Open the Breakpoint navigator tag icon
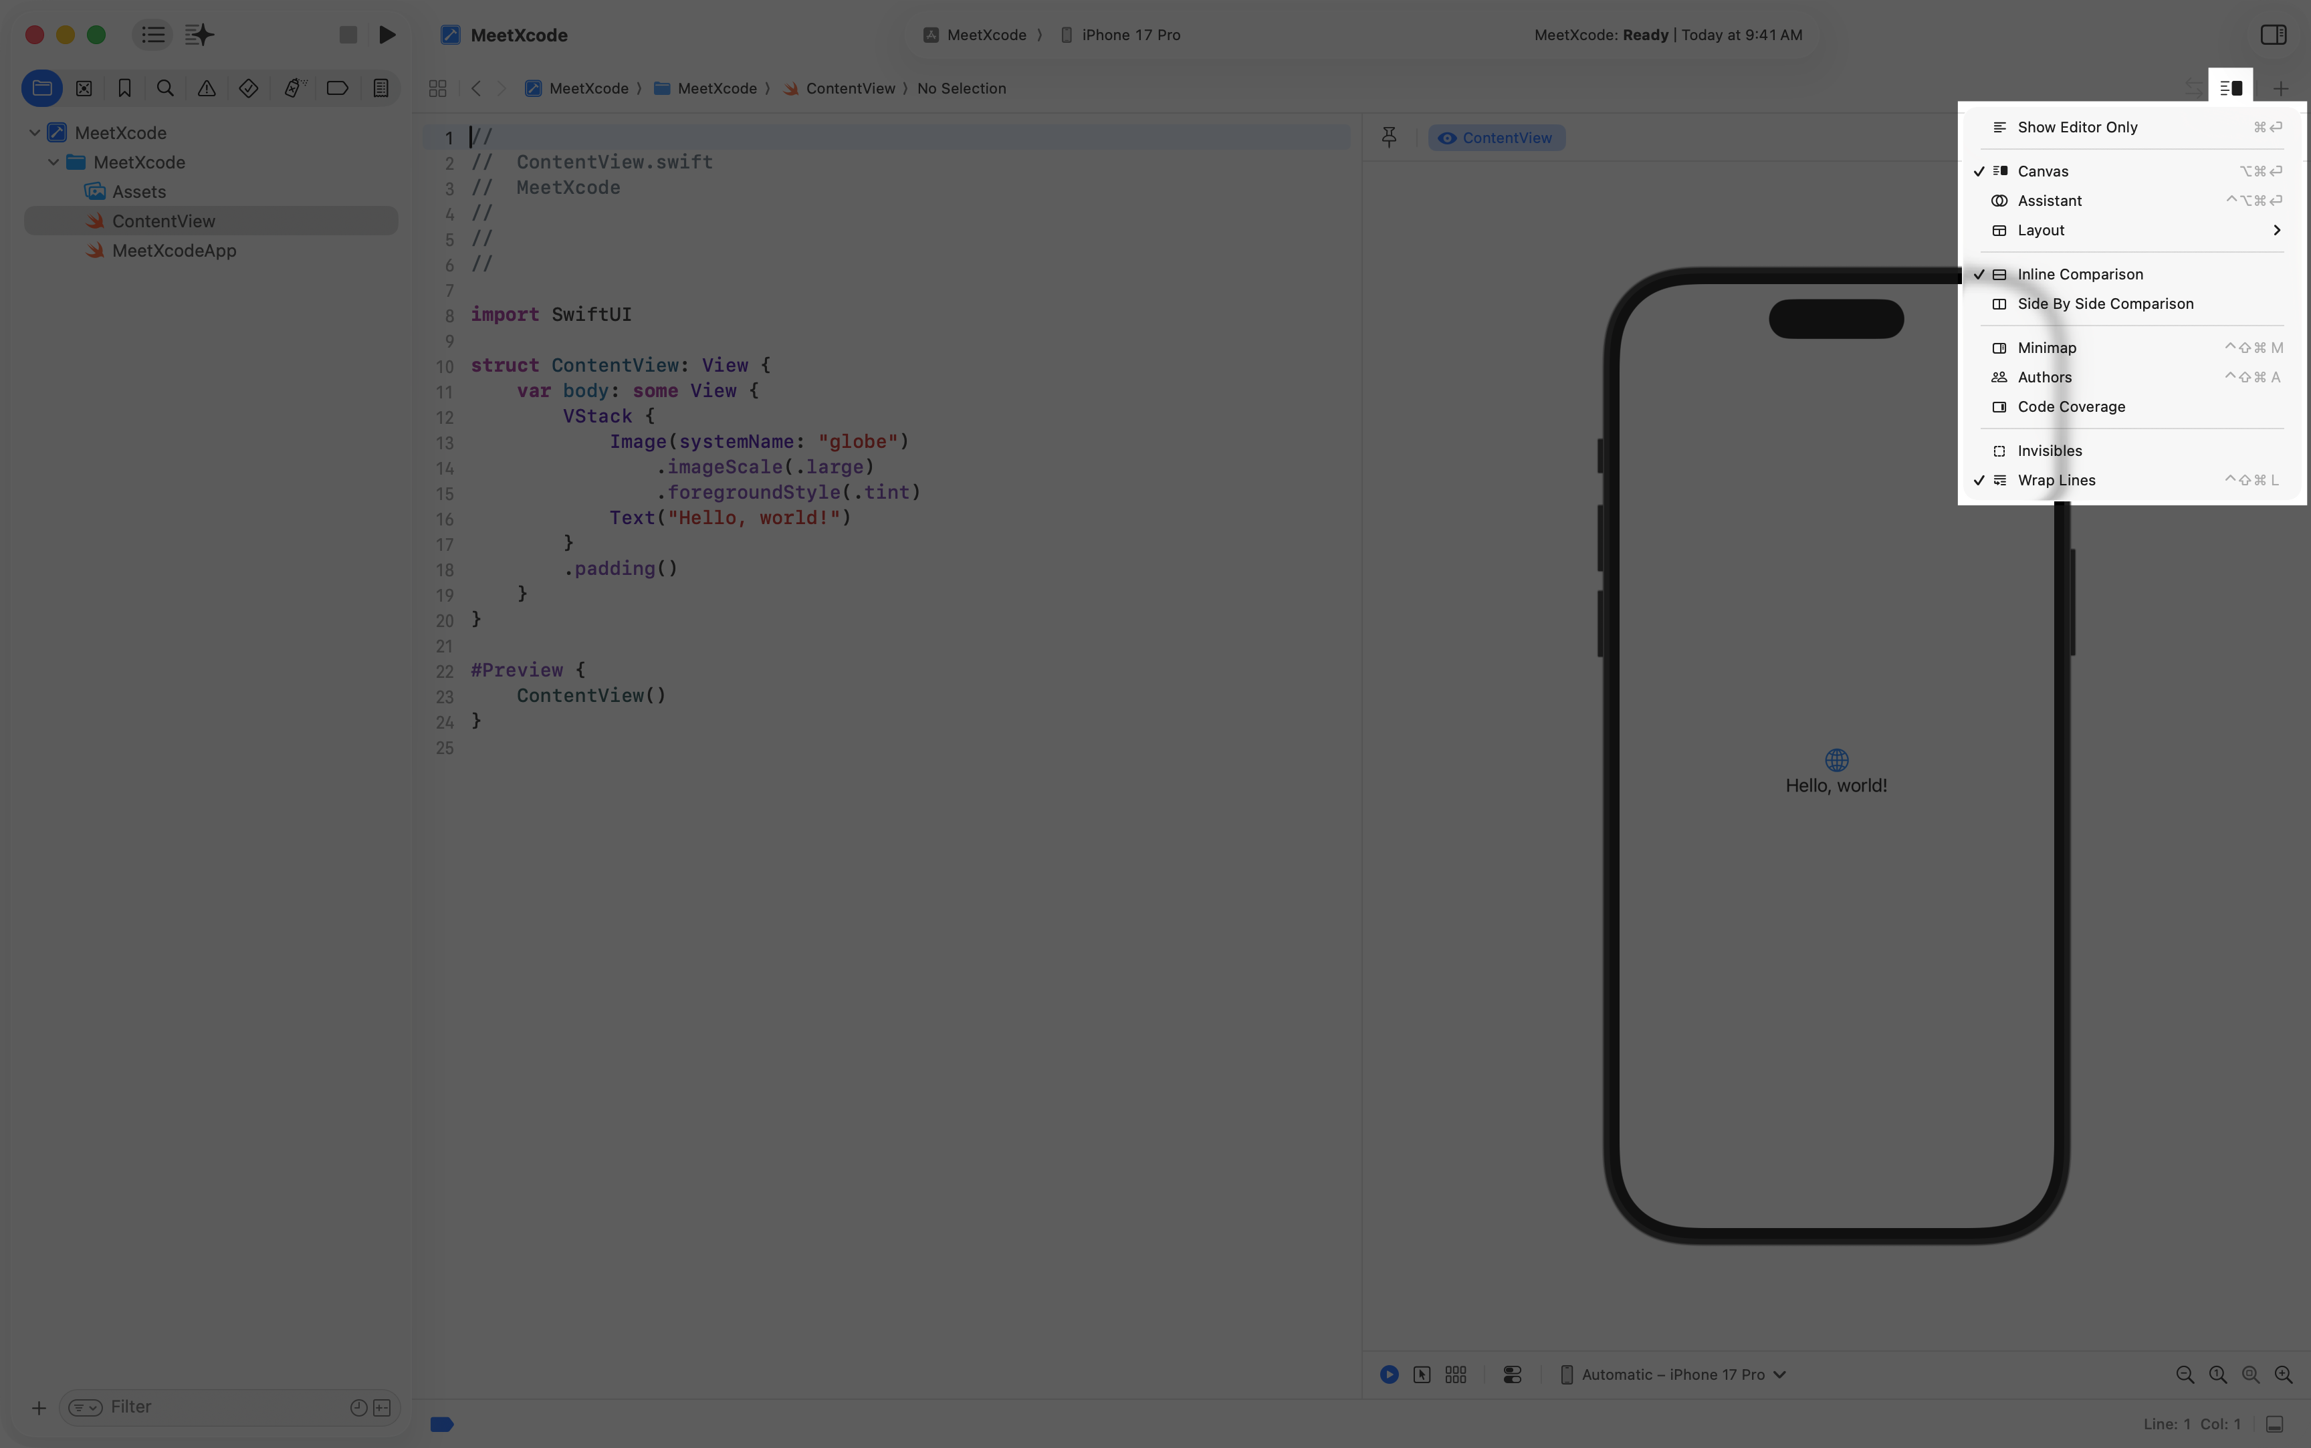Viewport: 2311px width, 1448px height. (336, 88)
